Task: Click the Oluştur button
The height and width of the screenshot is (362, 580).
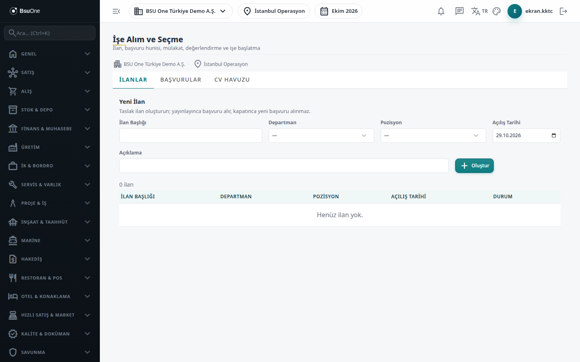Action: pyautogui.click(x=474, y=166)
